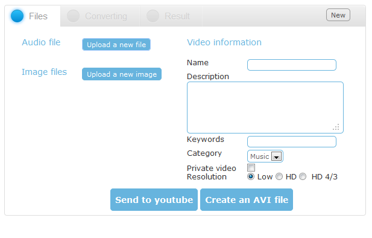The width and height of the screenshot is (372, 238).
Task: Select the Low resolution option
Action: pos(251,176)
